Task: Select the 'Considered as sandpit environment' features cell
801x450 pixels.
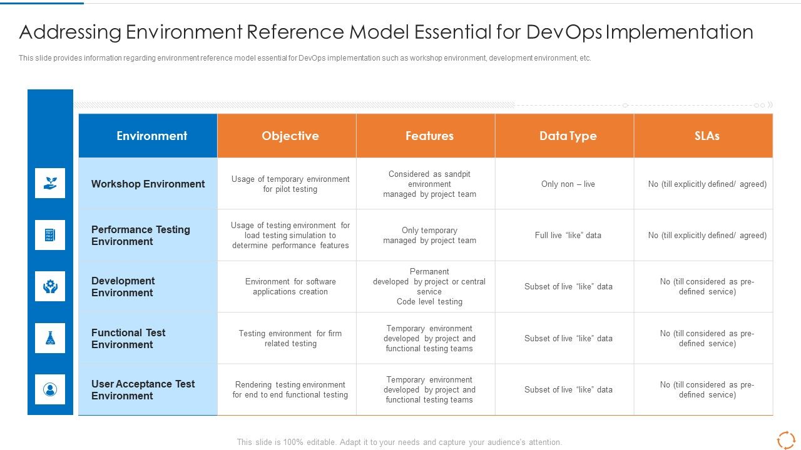Action: [x=426, y=184]
